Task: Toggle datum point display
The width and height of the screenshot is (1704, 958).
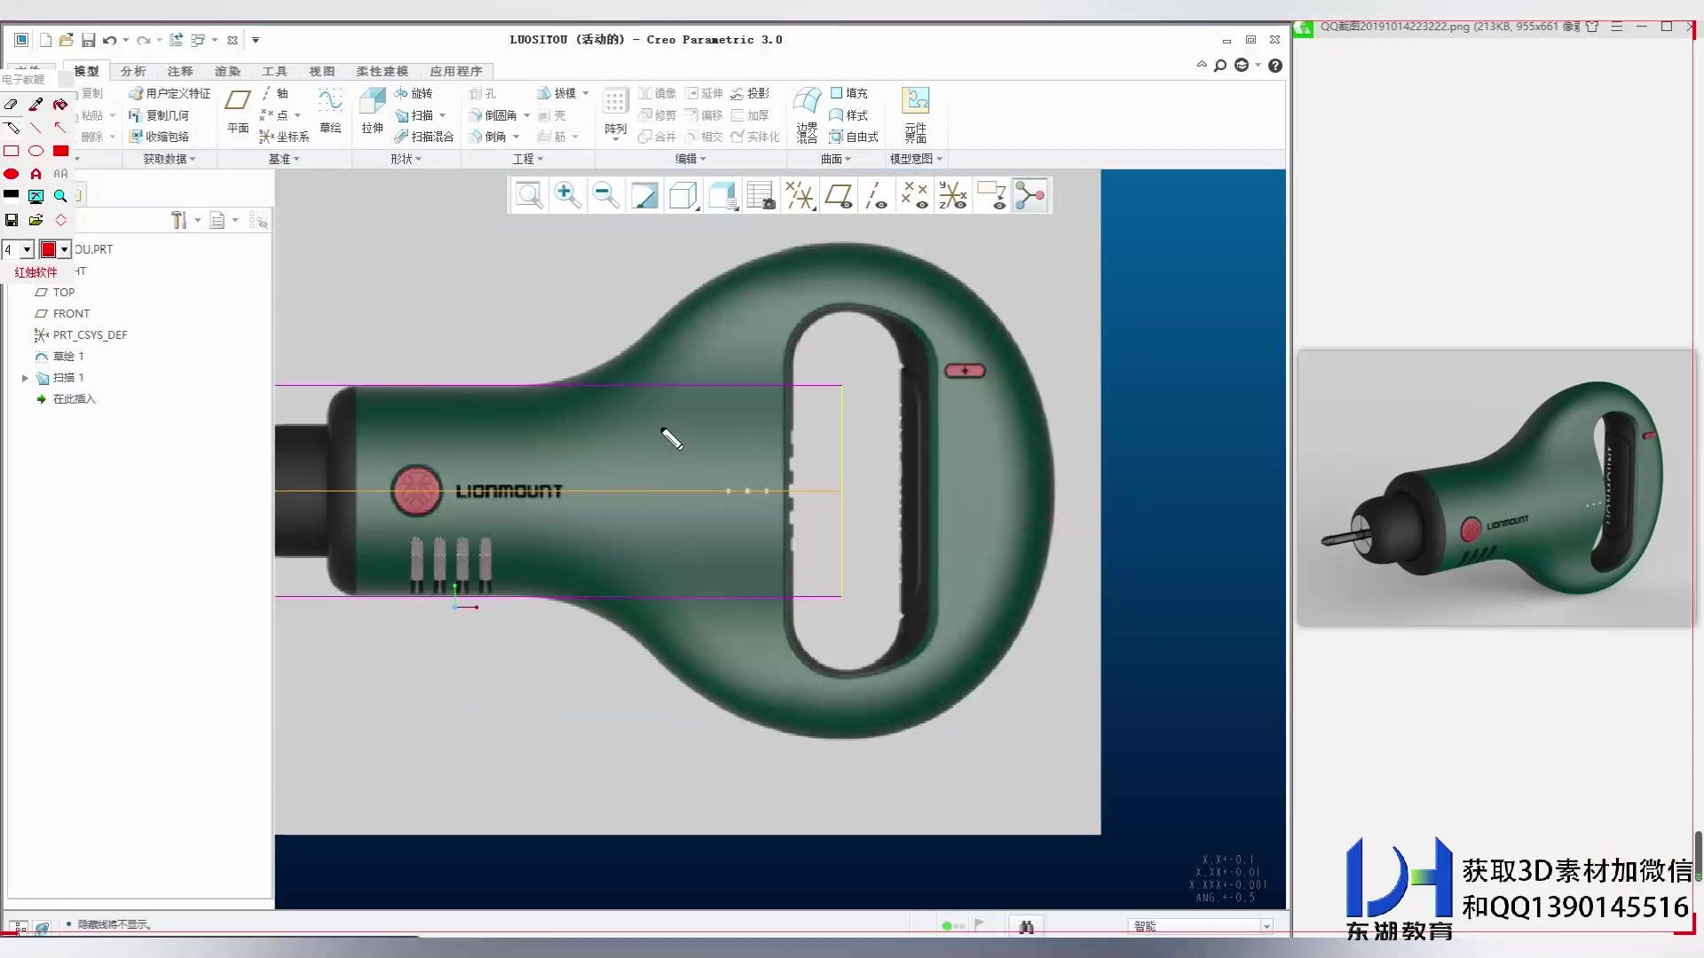Action: tap(915, 195)
